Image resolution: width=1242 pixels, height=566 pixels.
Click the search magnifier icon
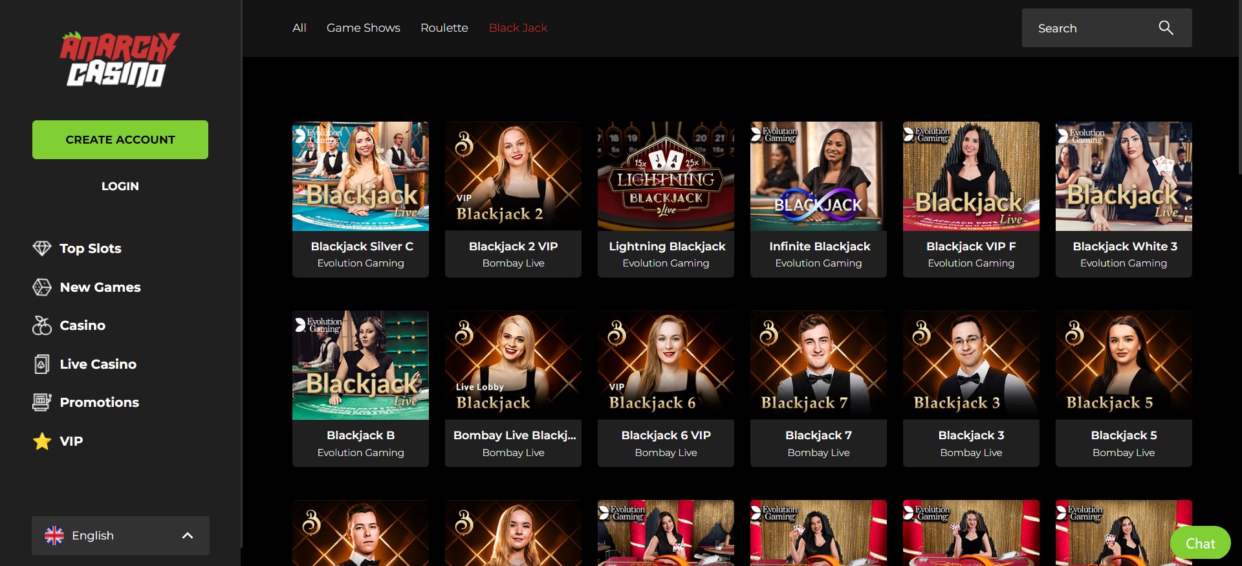click(x=1166, y=28)
